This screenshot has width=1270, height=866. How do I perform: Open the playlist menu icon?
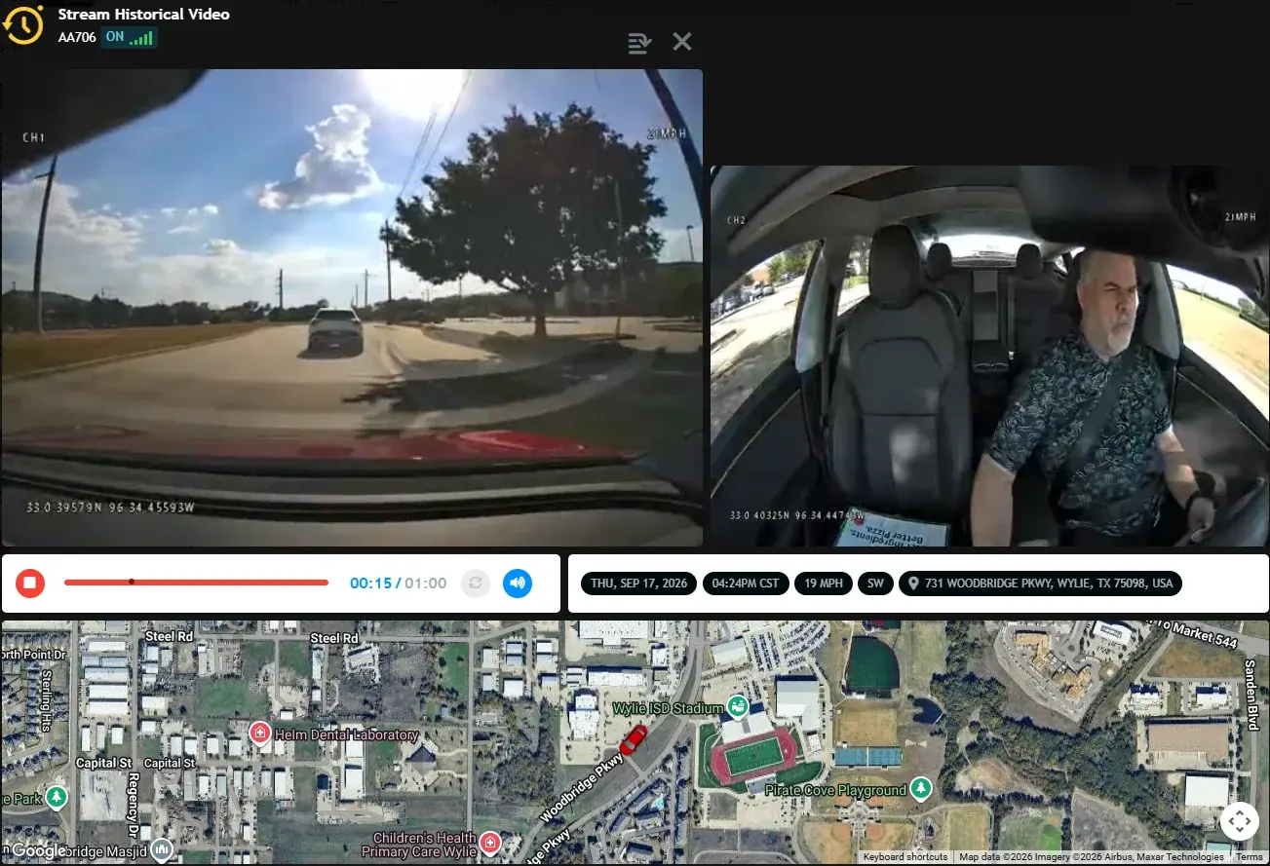(x=639, y=43)
